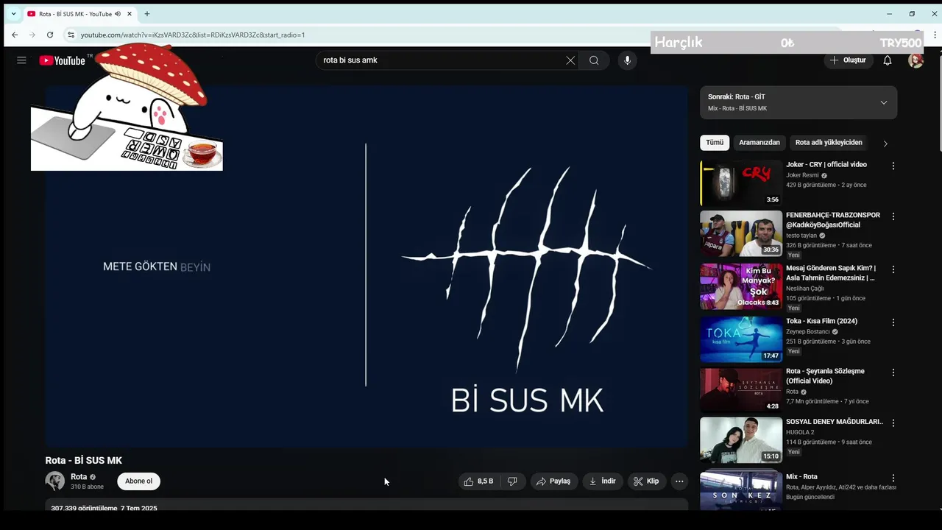The height and width of the screenshot is (530, 942).
Task: Open options menu for Toka - Kısa Film
Action: coord(893,322)
